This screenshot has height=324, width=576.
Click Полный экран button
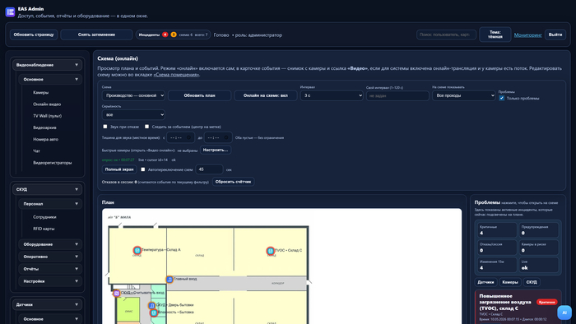pos(119,169)
